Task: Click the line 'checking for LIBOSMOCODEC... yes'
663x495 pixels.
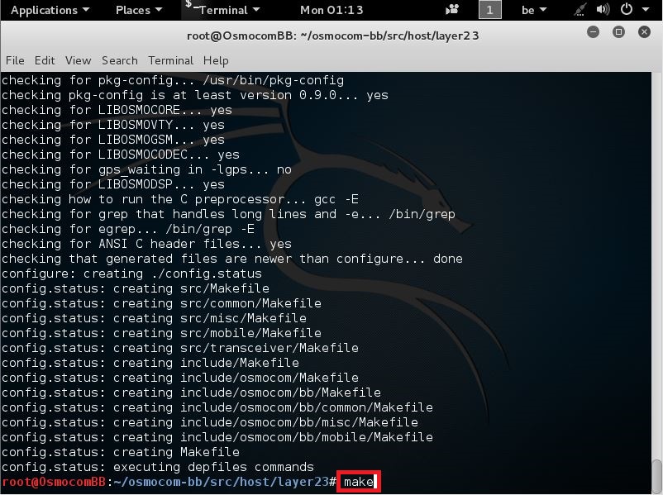Action: click(x=121, y=155)
